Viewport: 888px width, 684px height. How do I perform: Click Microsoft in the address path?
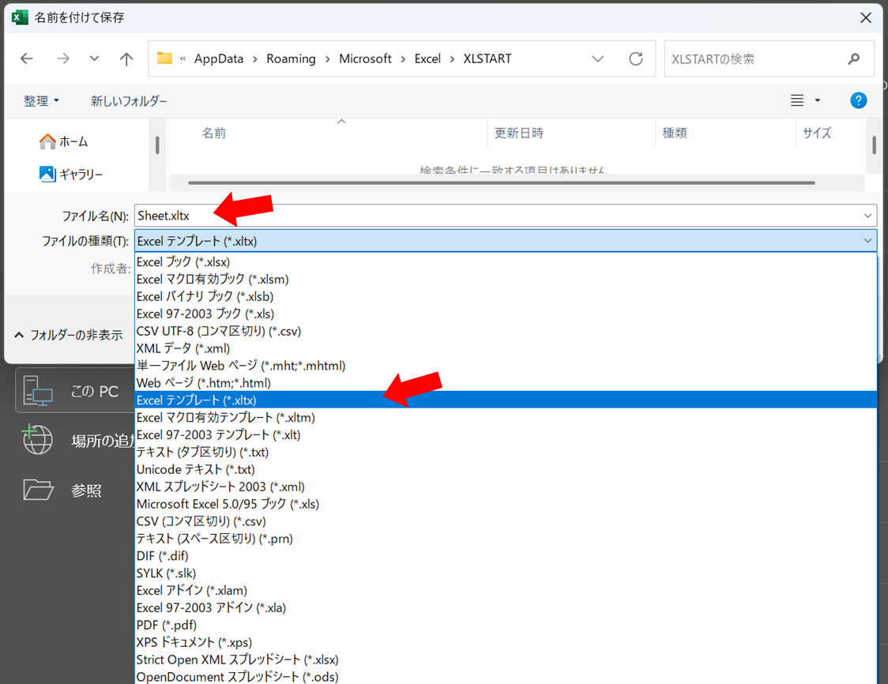365,58
